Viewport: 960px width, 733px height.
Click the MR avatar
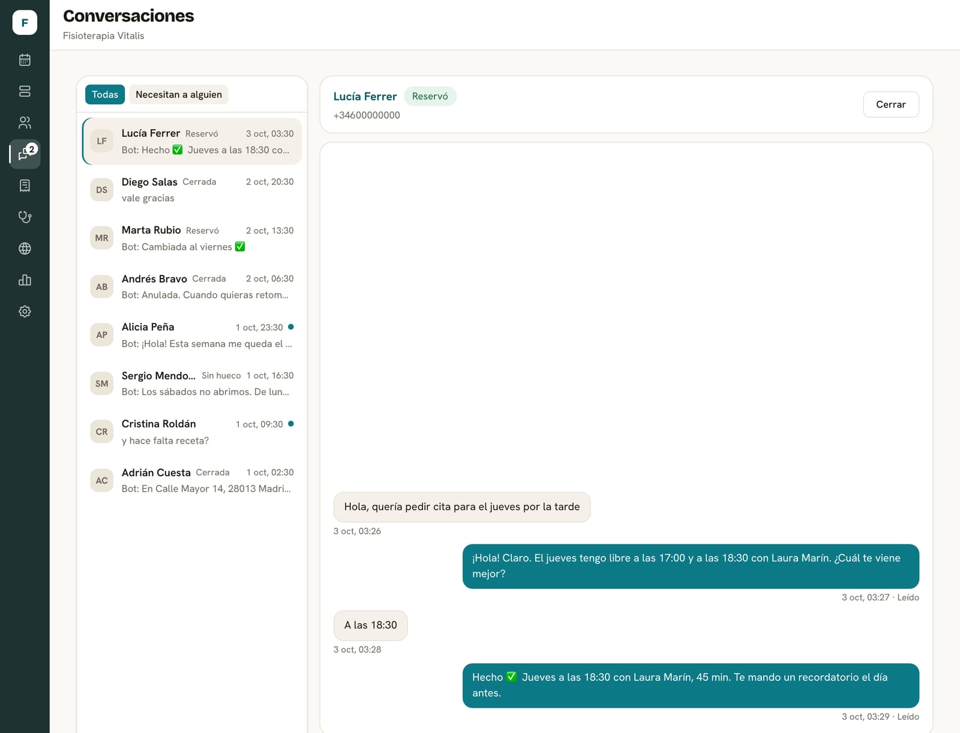(102, 238)
